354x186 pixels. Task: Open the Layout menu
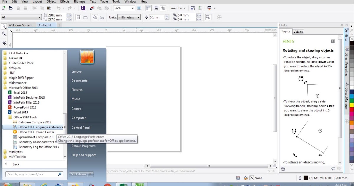click(x=37, y=2)
